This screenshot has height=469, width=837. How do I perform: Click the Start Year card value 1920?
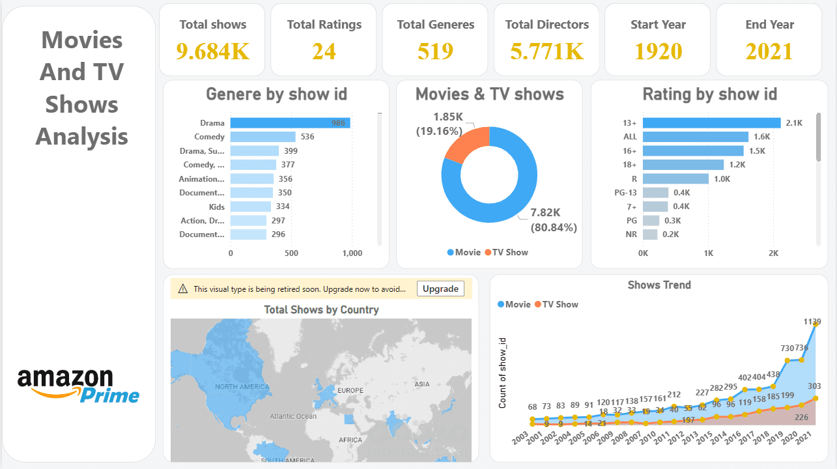click(659, 51)
